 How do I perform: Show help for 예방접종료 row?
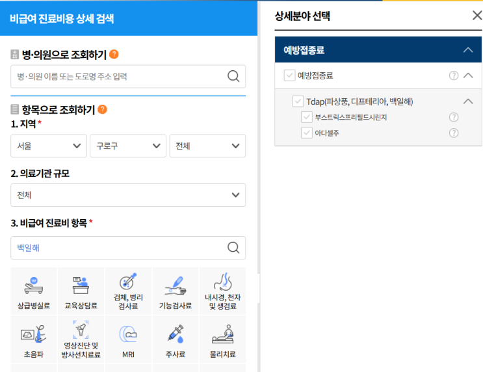pos(454,75)
